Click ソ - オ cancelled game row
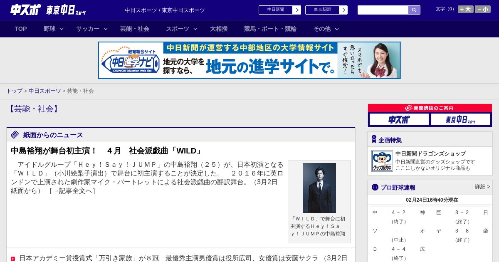 click(x=399, y=231)
